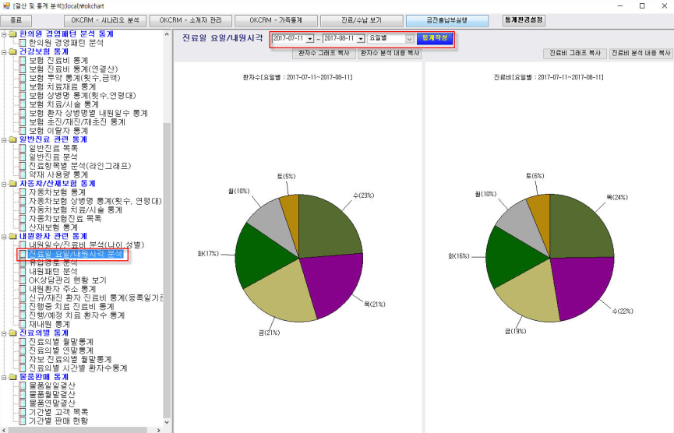Select 진료의별 시간별 환자수통계 row

point(78,368)
